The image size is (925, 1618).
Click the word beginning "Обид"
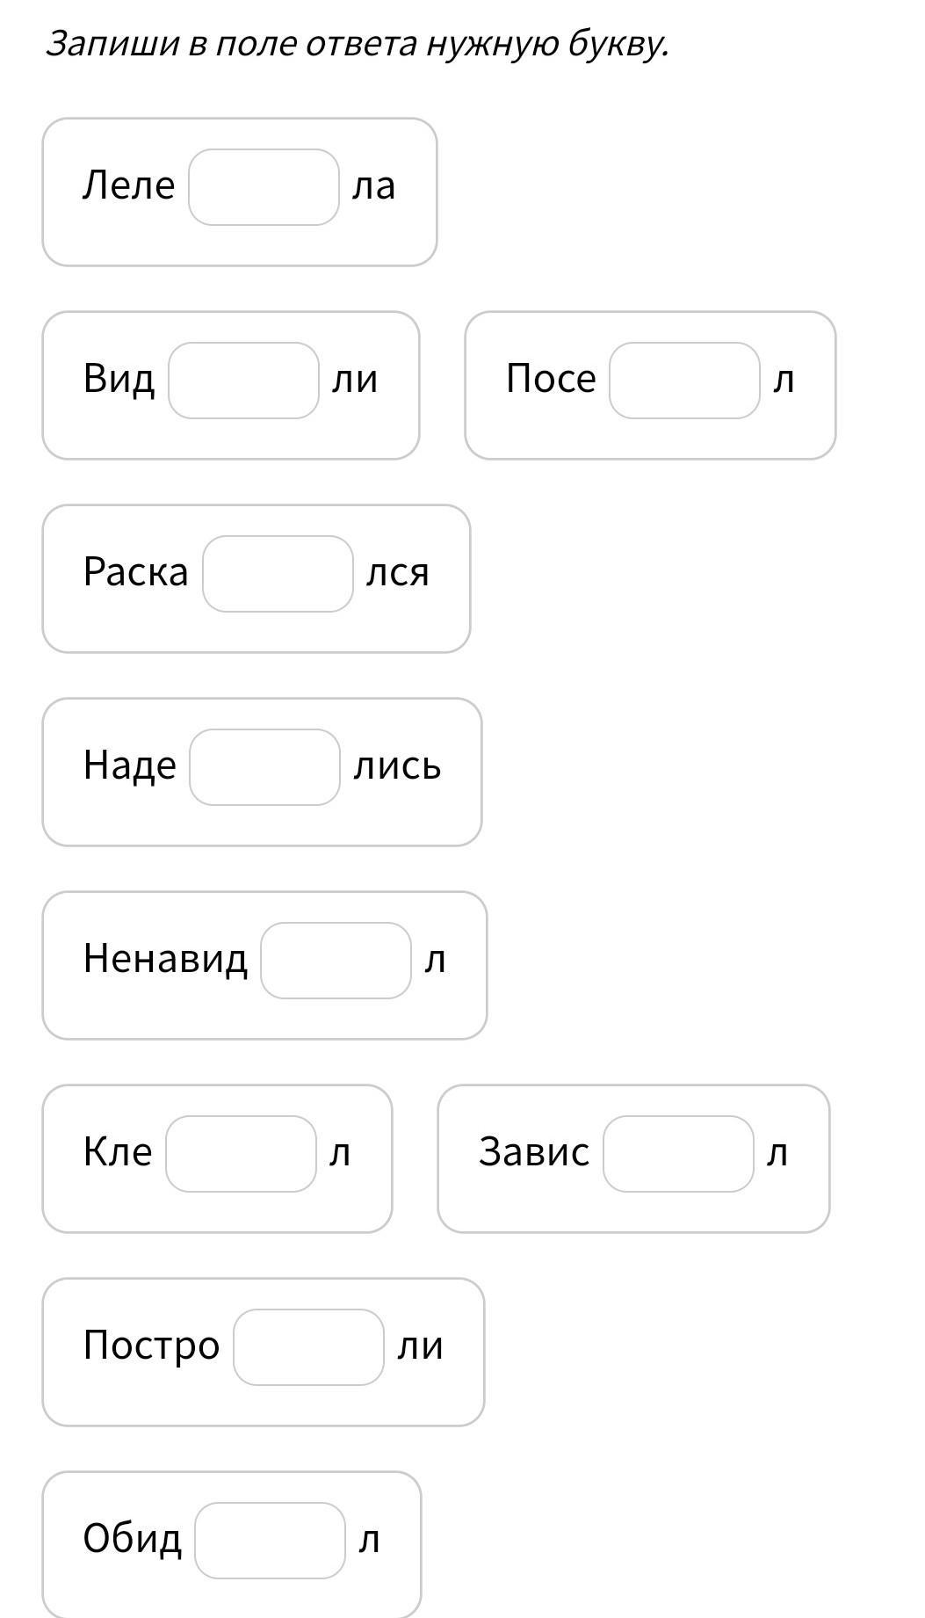(132, 1539)
